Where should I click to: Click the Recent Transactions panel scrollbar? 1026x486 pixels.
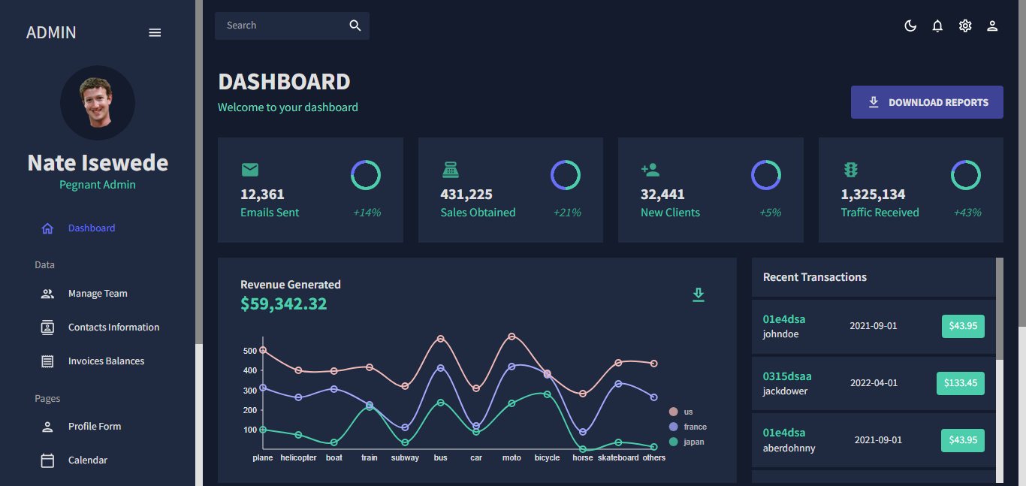click(x=999, y=308)
